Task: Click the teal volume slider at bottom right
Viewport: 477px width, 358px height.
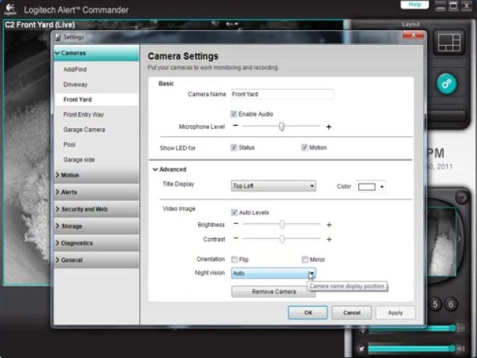Action: pyautogui.click(x=411, y=349)
